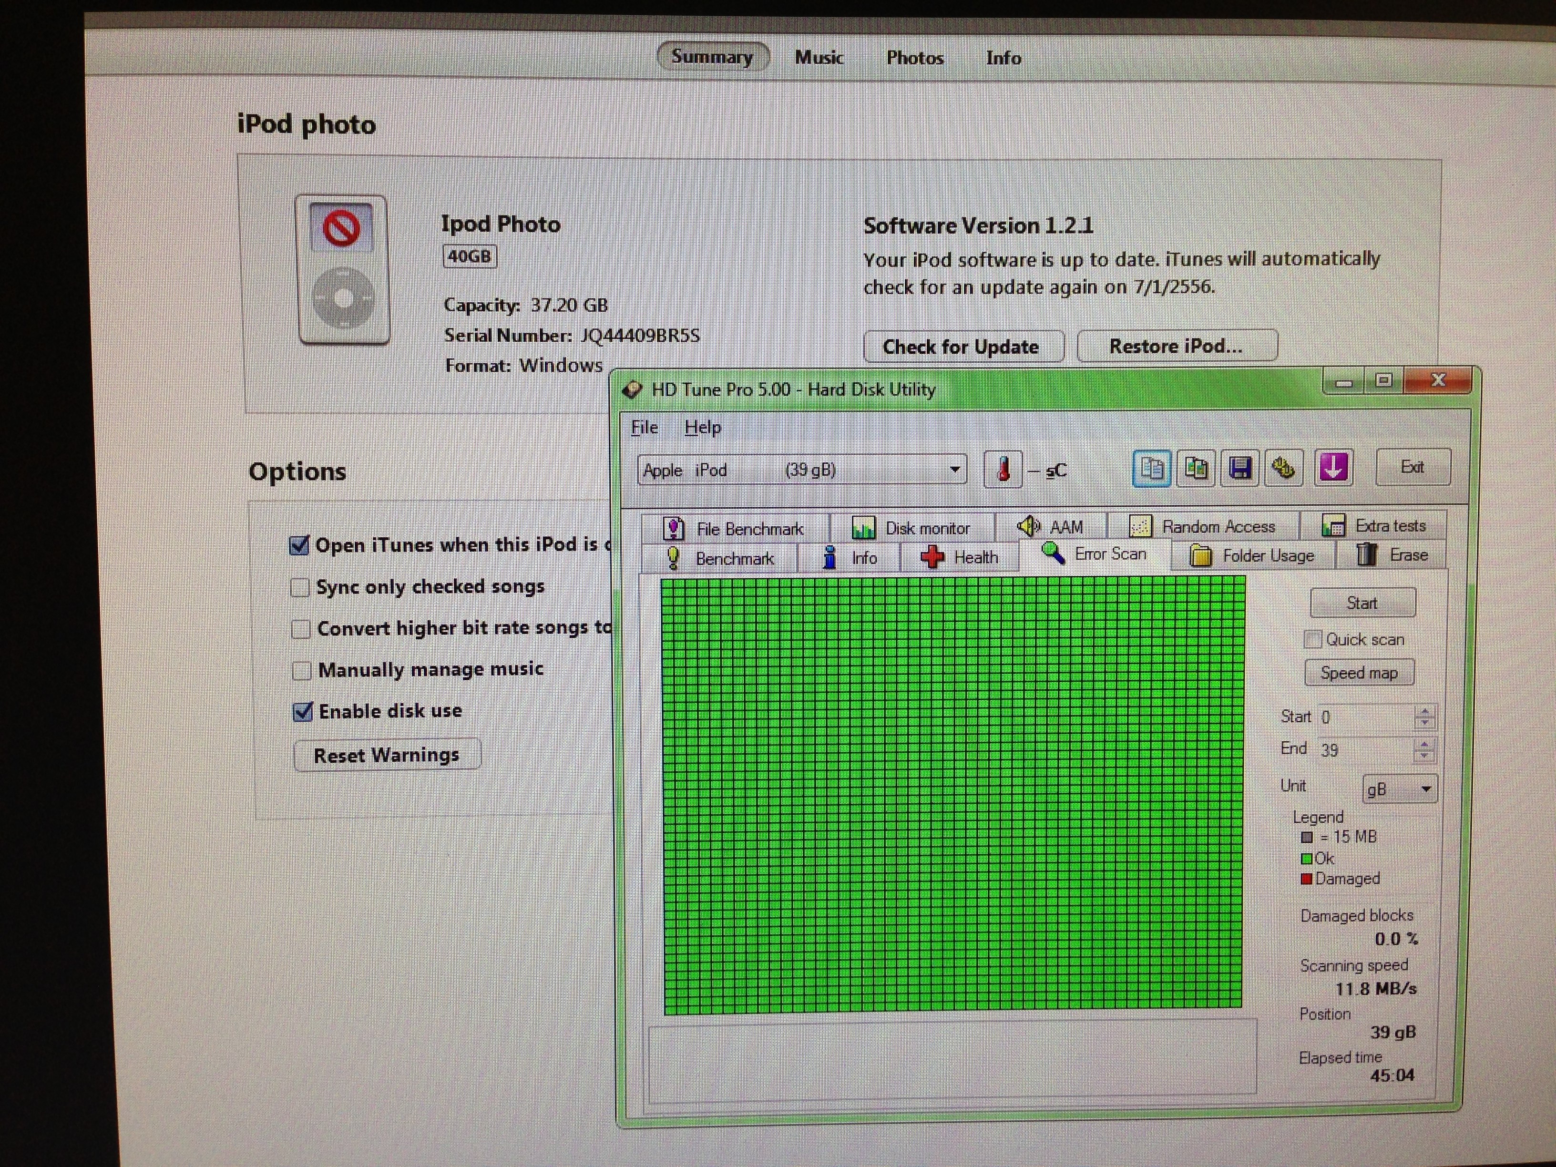This screenshot has height=1167, width=1556.
Task: Click the serial number JQ44409BR5S text
Action: pos(639,336)
